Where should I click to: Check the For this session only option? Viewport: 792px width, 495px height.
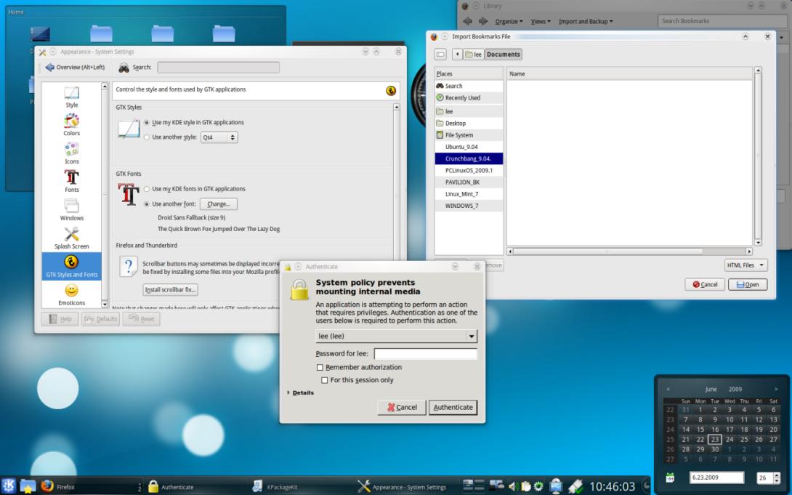(x=325, y=380)
